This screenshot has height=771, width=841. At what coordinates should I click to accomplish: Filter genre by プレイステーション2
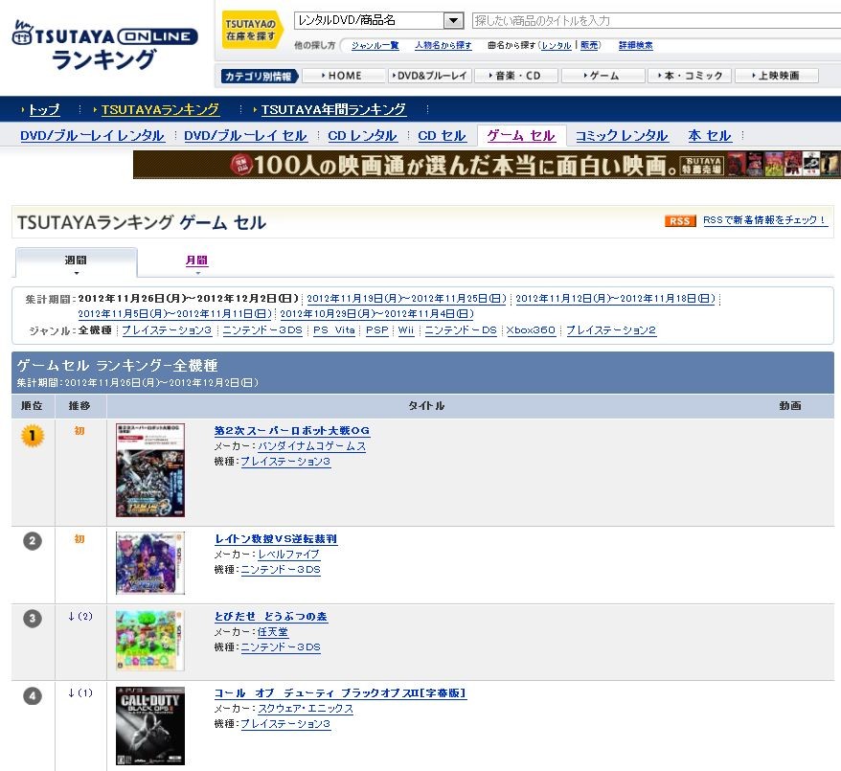(611, 330)
